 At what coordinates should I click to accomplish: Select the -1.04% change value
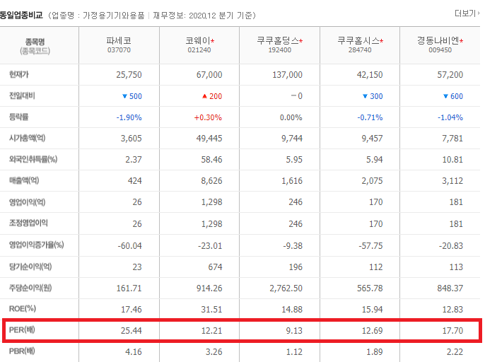[x=450, y=117]
